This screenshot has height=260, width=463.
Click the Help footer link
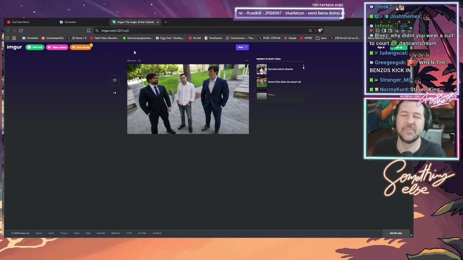[x=88, y=233]
